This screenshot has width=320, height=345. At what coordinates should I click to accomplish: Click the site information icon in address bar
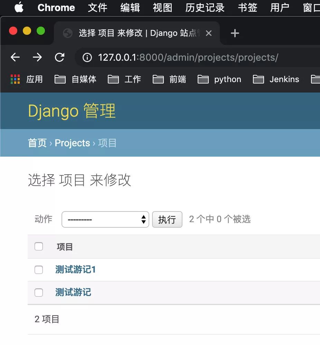click(87, 57)
